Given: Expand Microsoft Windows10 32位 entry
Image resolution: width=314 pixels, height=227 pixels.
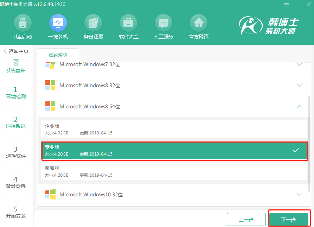Looking at the screenshot, I should pyautogui.click(x=299, y=194).
